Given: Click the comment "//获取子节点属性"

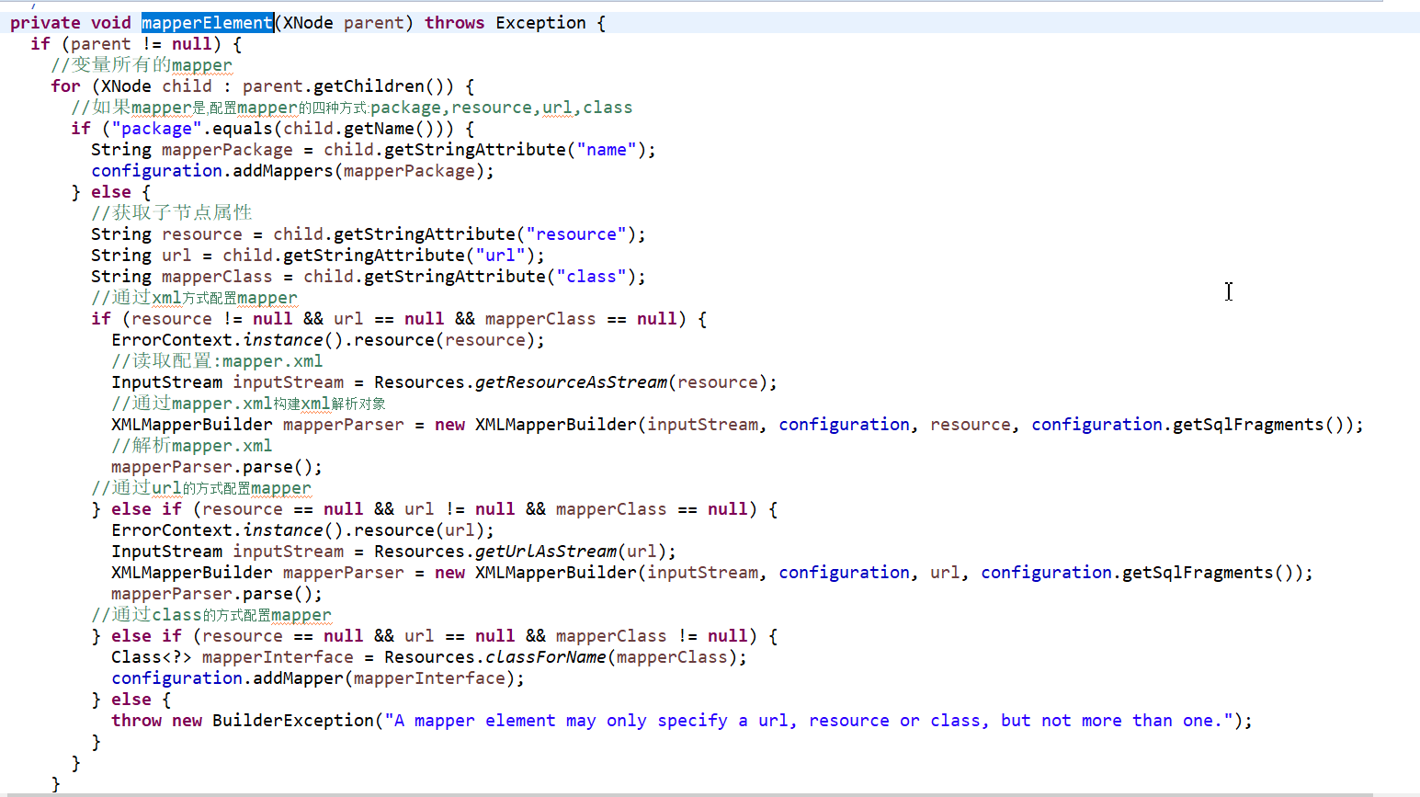Looking at the screenshot, I should coord(171,213).
